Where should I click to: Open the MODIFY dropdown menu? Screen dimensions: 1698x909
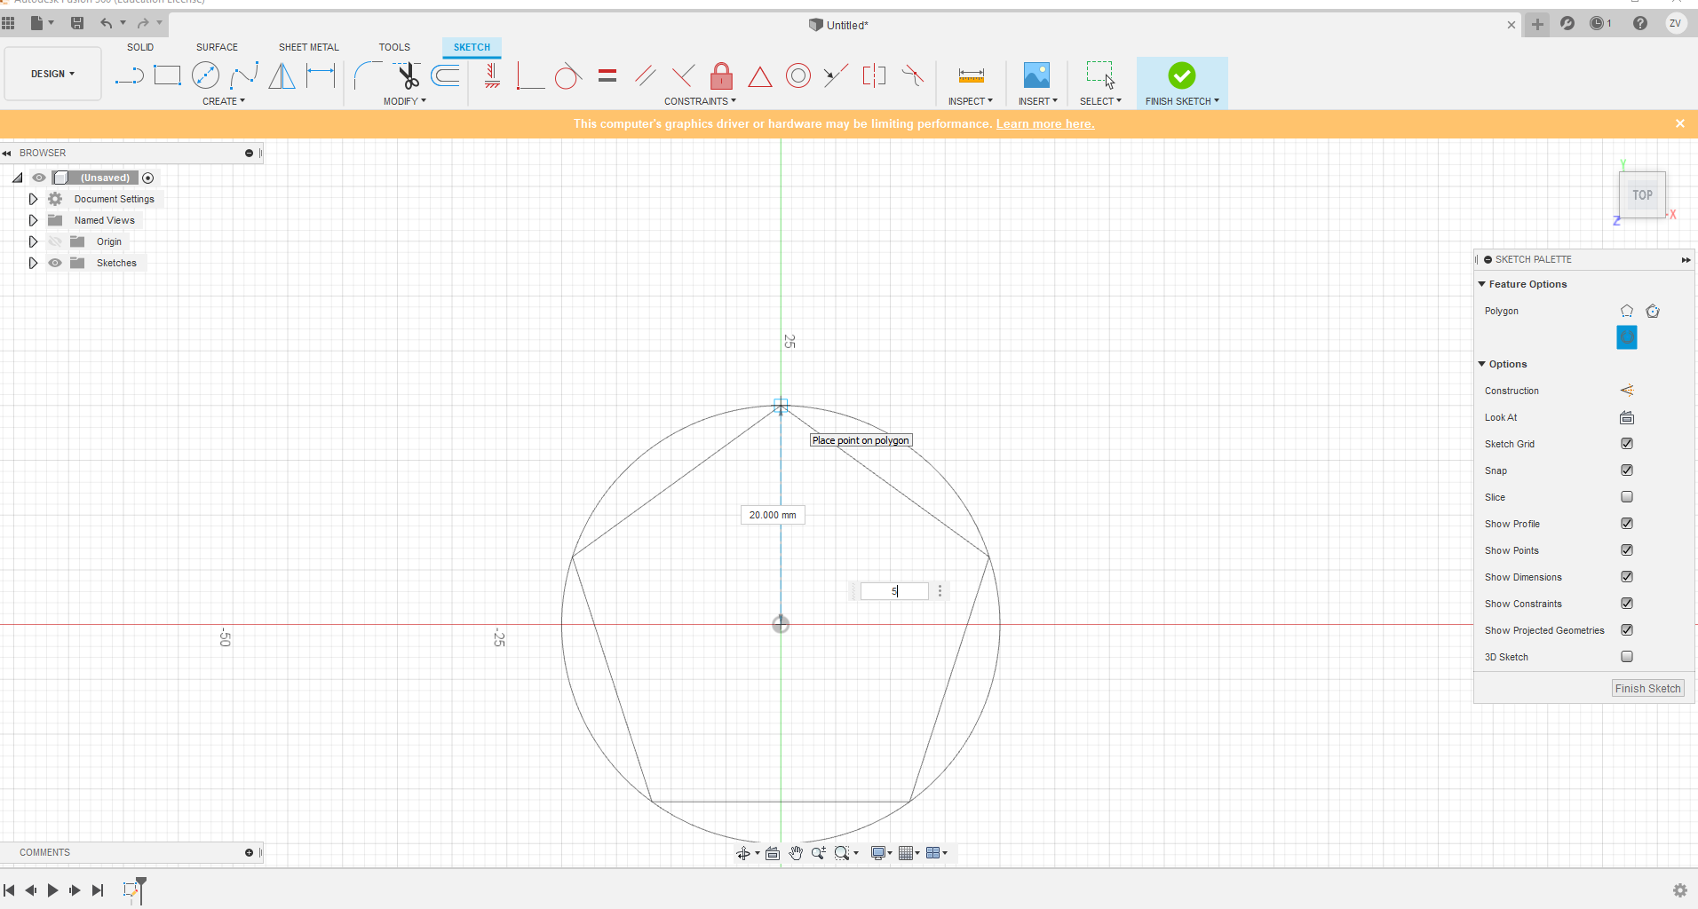[x=405, y=101]
